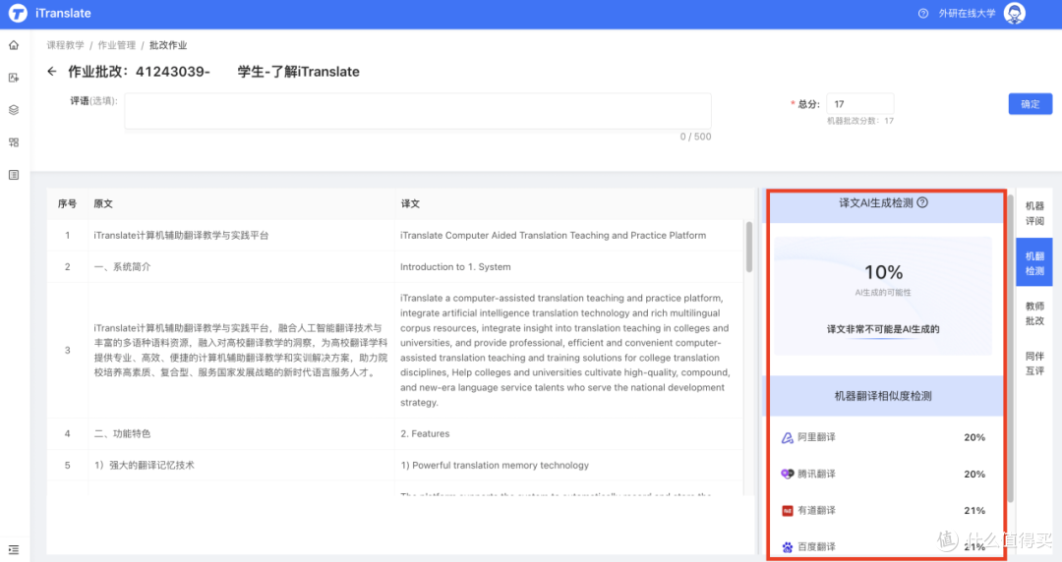The height and width of the screenshot is (562, 1062).
Task: Open the layers stack icon in sidebar
Action: [x=14, y=110]
